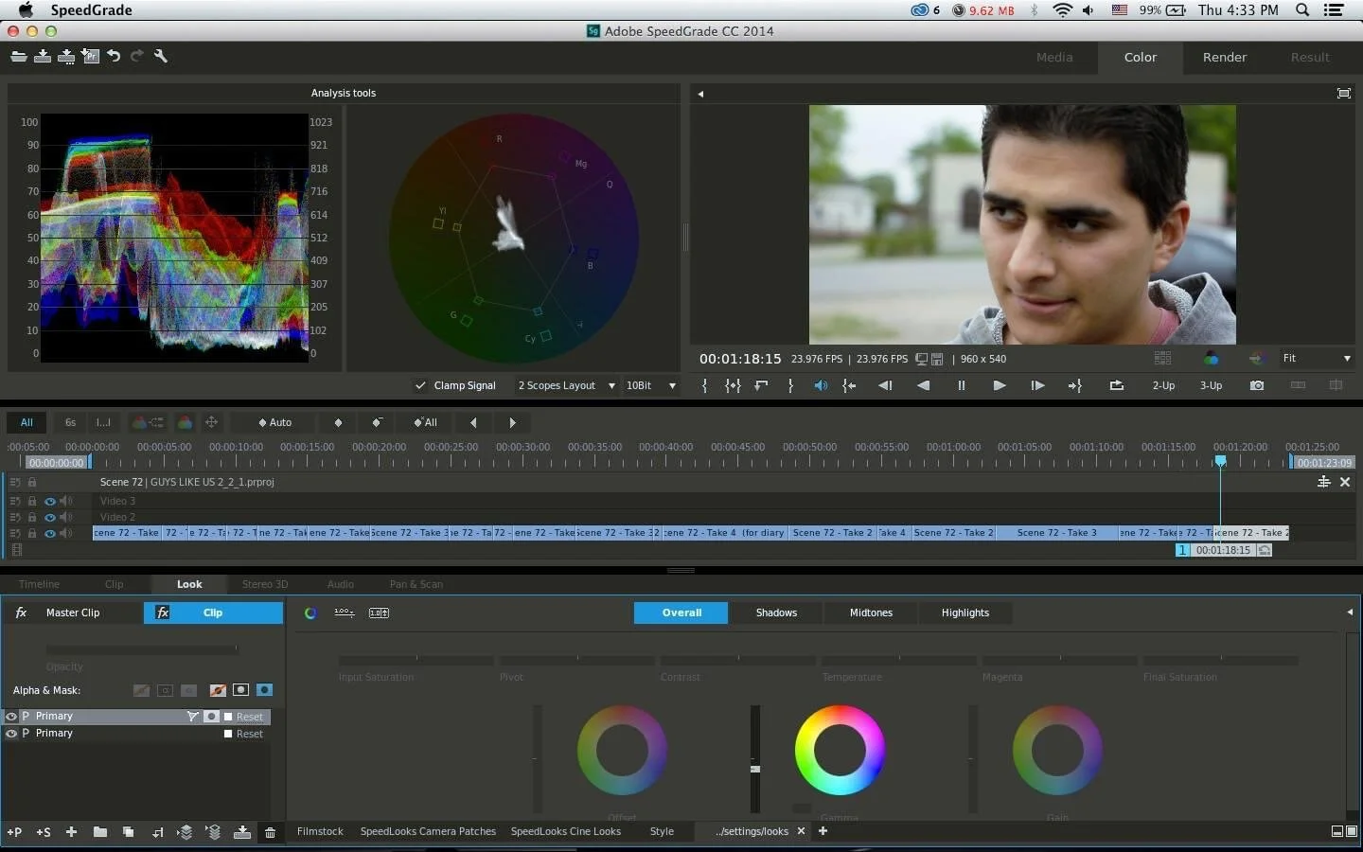Toggle the Clamp Signal checkbox
Screen dimensions: 1363x852
[420, 385]
